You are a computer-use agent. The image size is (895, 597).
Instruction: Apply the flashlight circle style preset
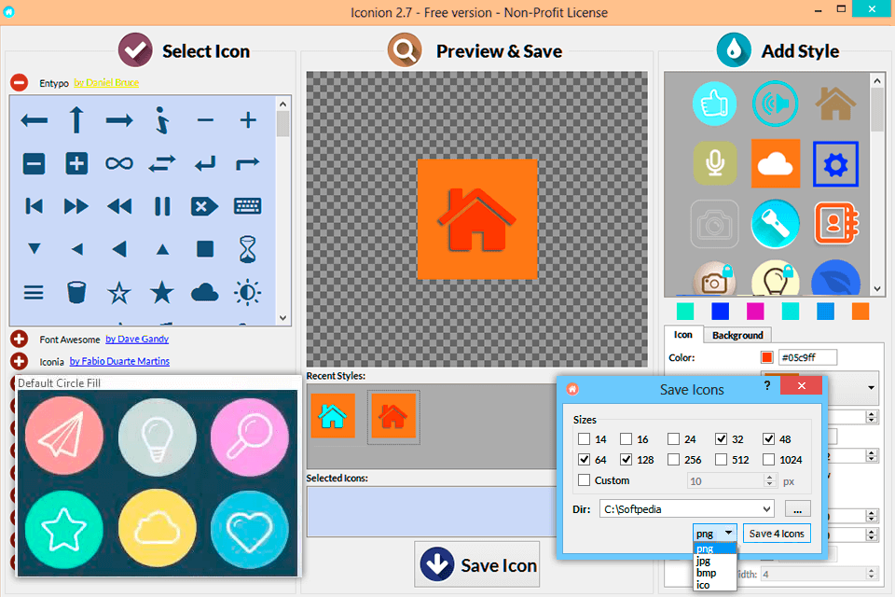pos(775,224)
